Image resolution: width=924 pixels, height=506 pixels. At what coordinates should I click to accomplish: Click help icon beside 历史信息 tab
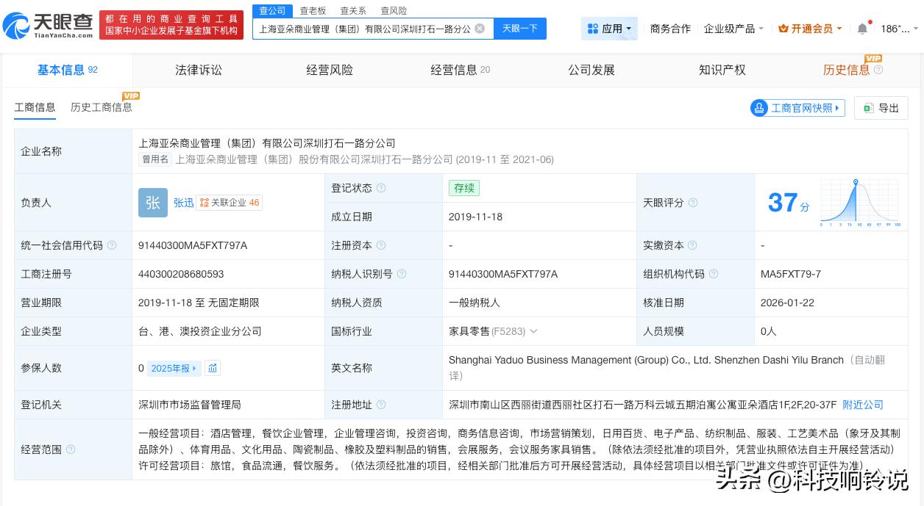point(878,70)
